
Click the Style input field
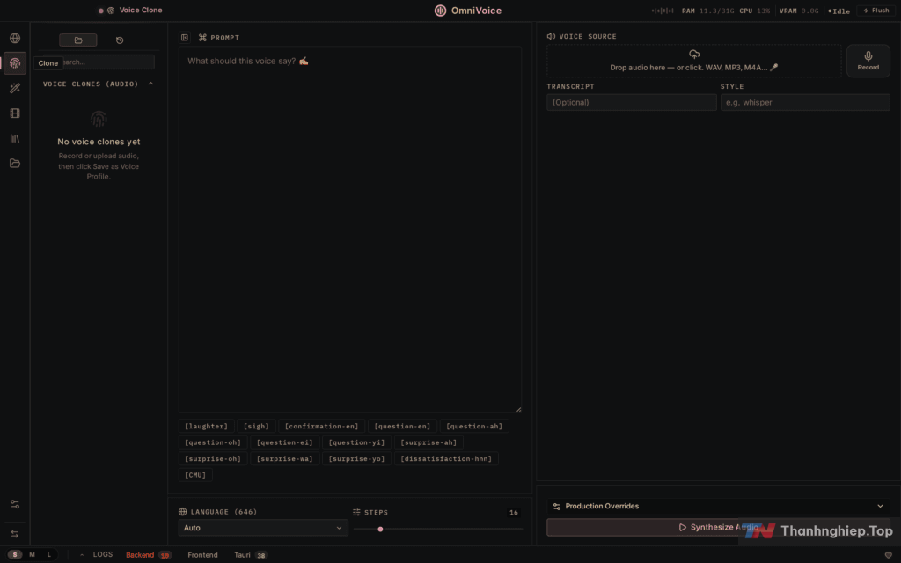[x=805, y=102]
